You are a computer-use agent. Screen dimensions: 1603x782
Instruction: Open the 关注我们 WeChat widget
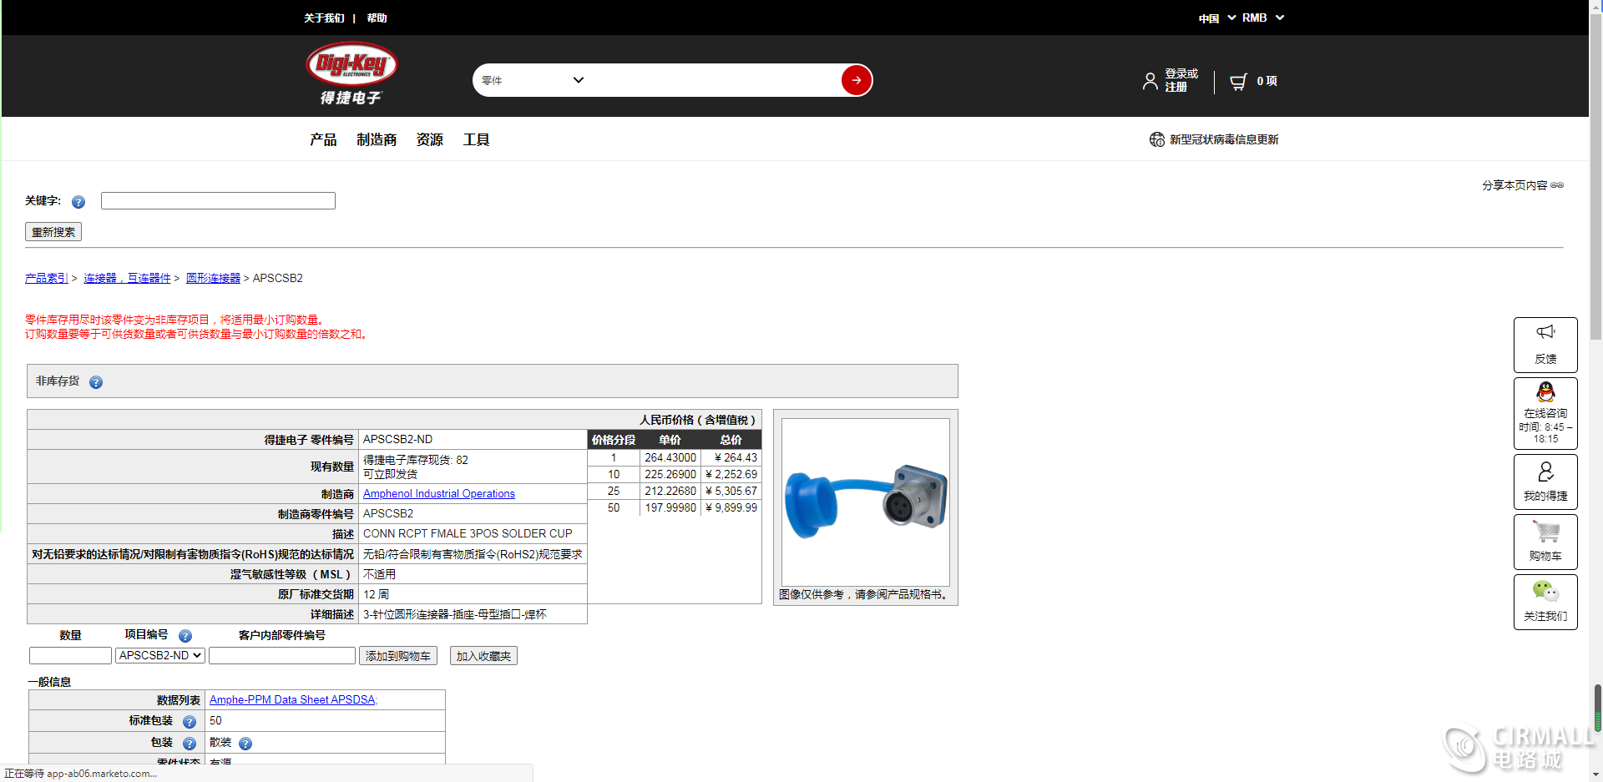tap(1545, 602)
